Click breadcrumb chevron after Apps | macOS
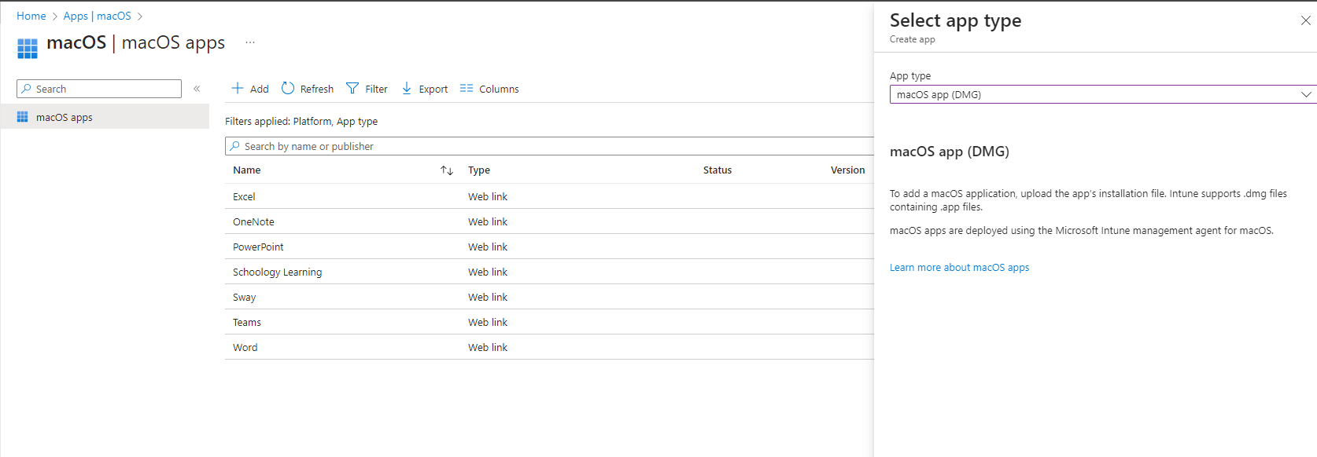 pyautogui.click(x=140, y=16)
